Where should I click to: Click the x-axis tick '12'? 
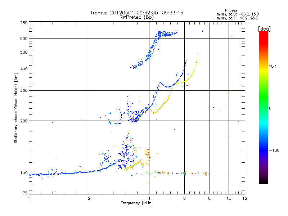pyautogui.click(x=245, y=198)
